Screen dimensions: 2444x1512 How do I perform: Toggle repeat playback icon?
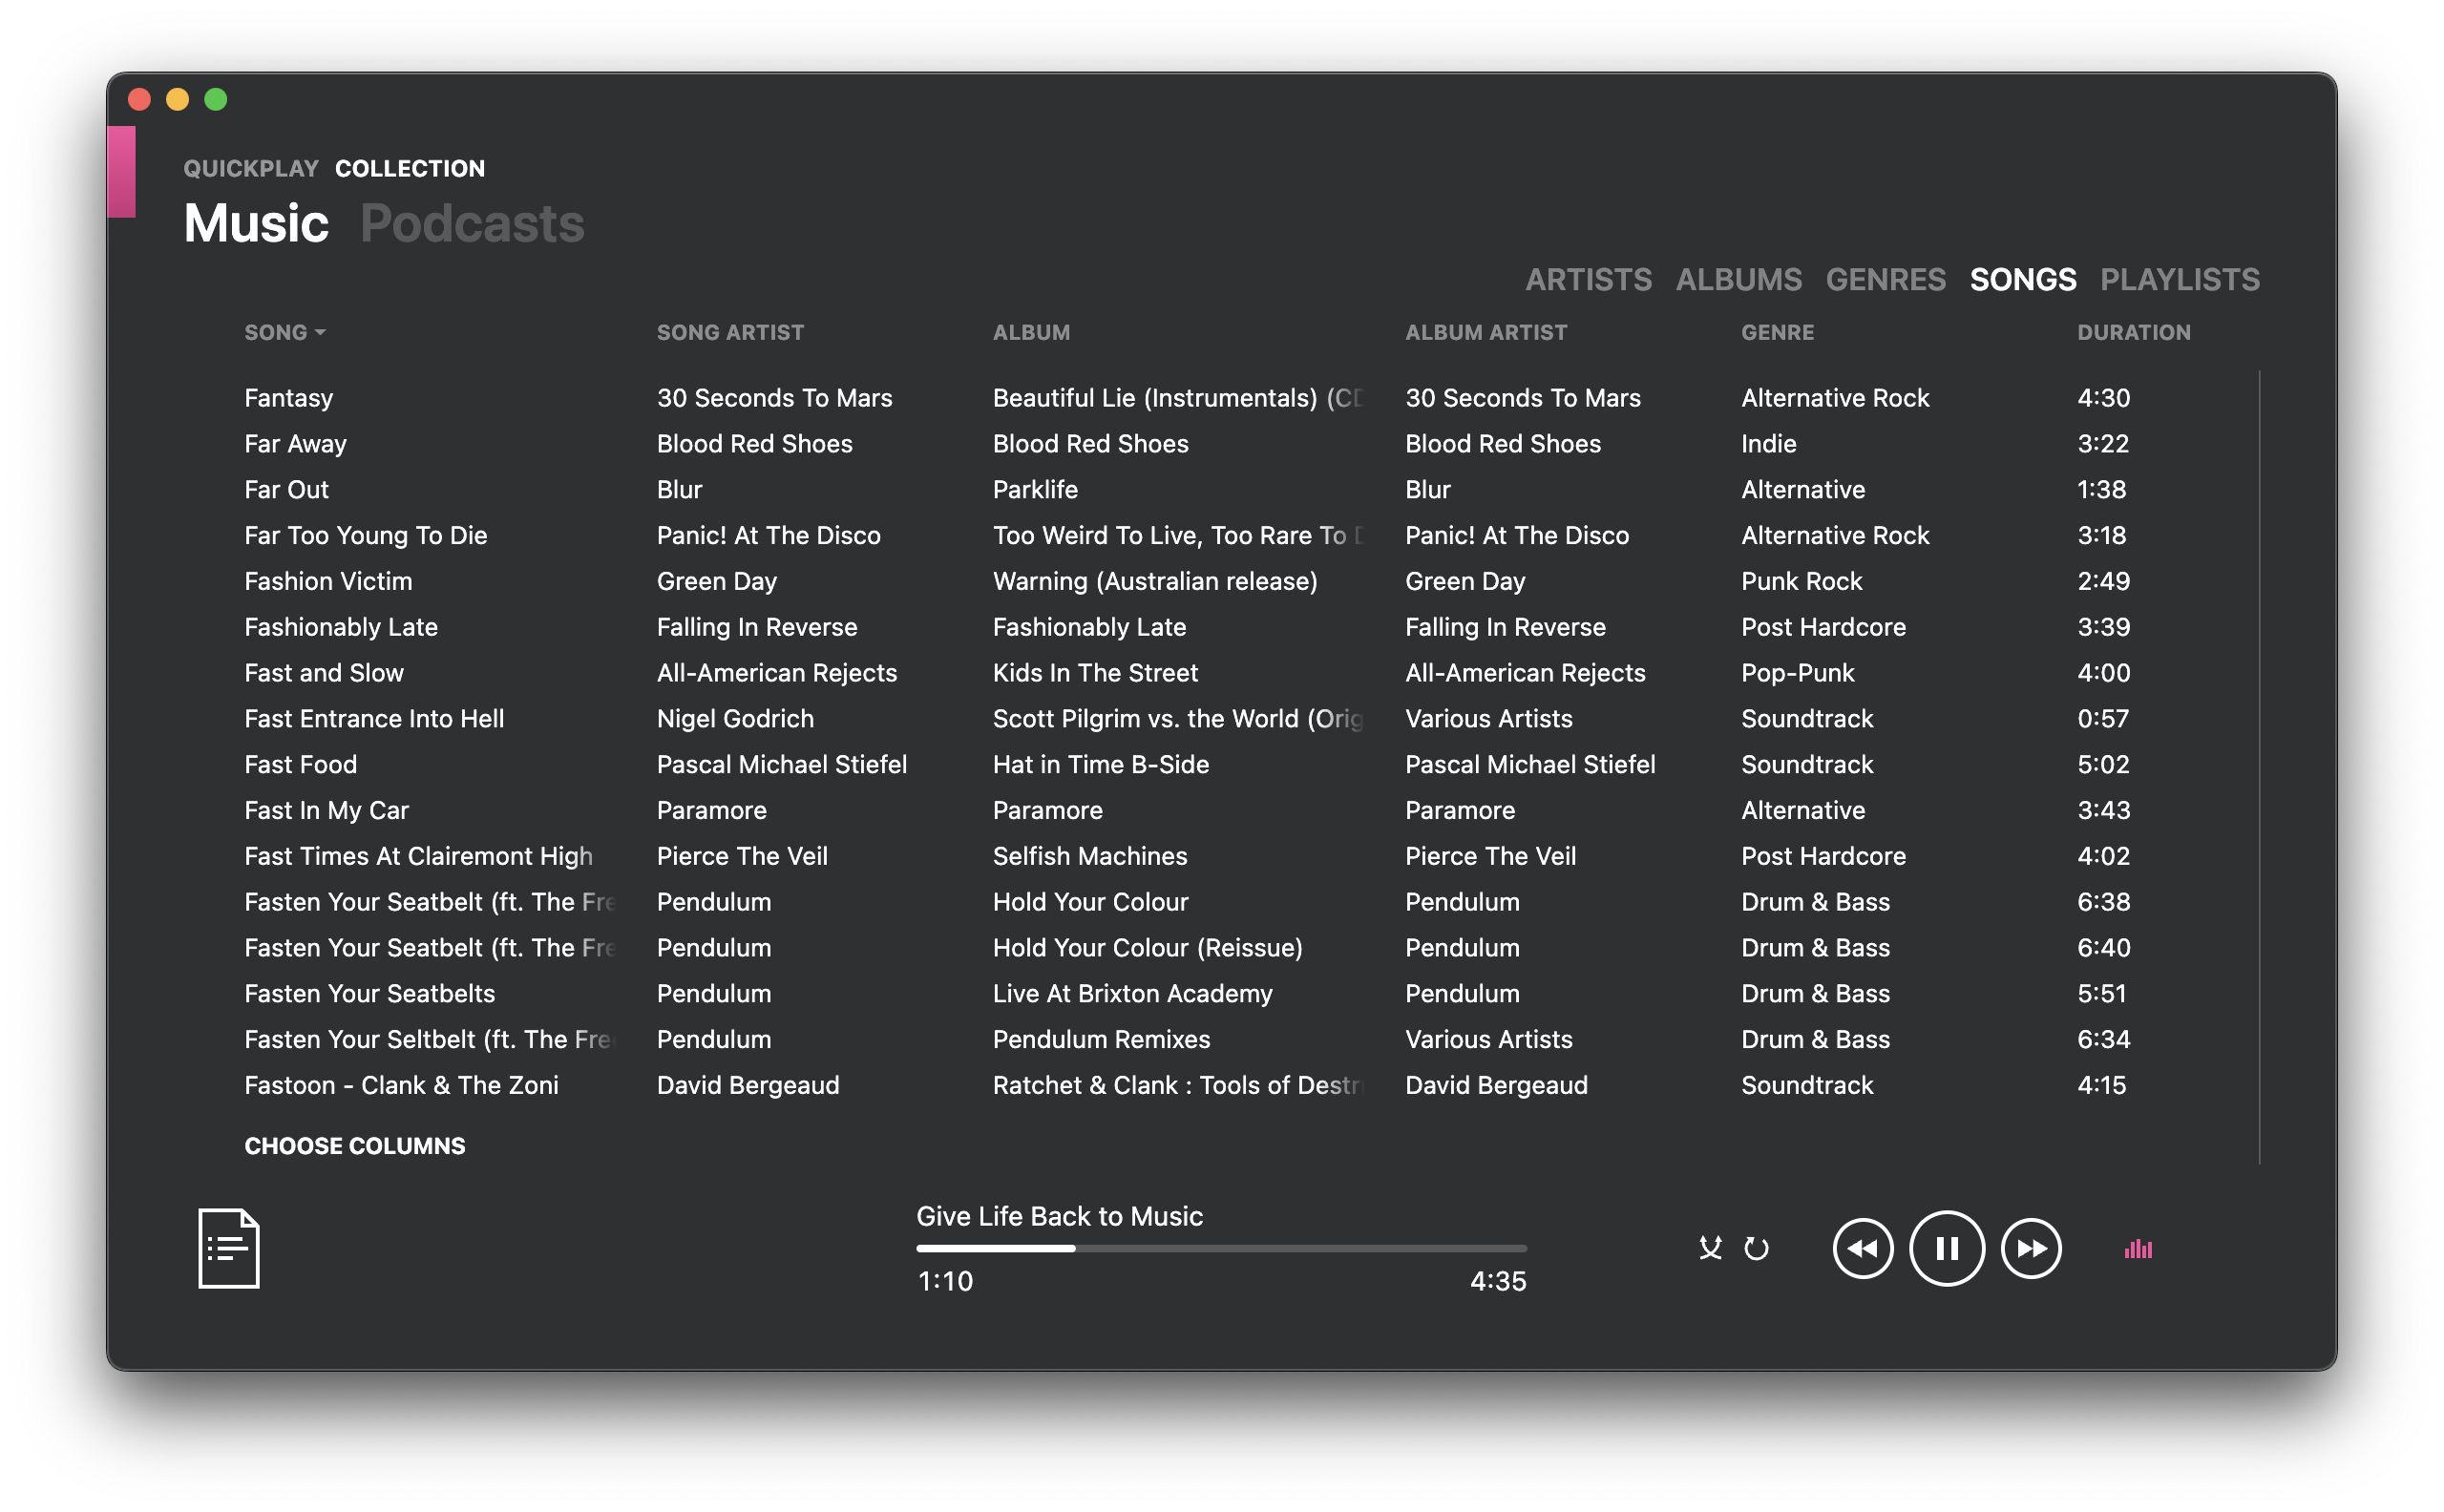tap(1756, 1248)
